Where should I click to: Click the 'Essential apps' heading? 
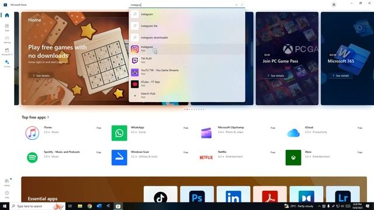pos(43,198)
